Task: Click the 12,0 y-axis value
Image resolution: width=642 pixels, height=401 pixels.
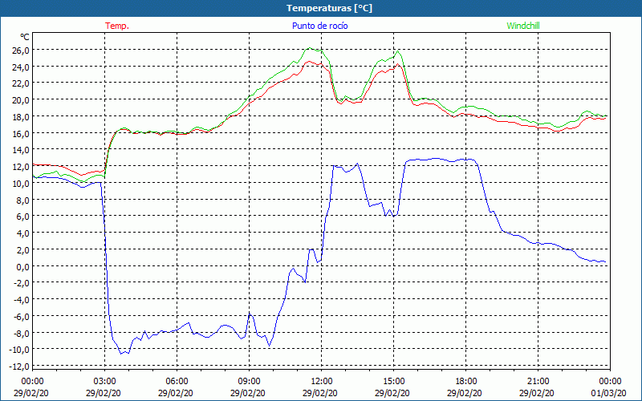Action: point(22,167)
